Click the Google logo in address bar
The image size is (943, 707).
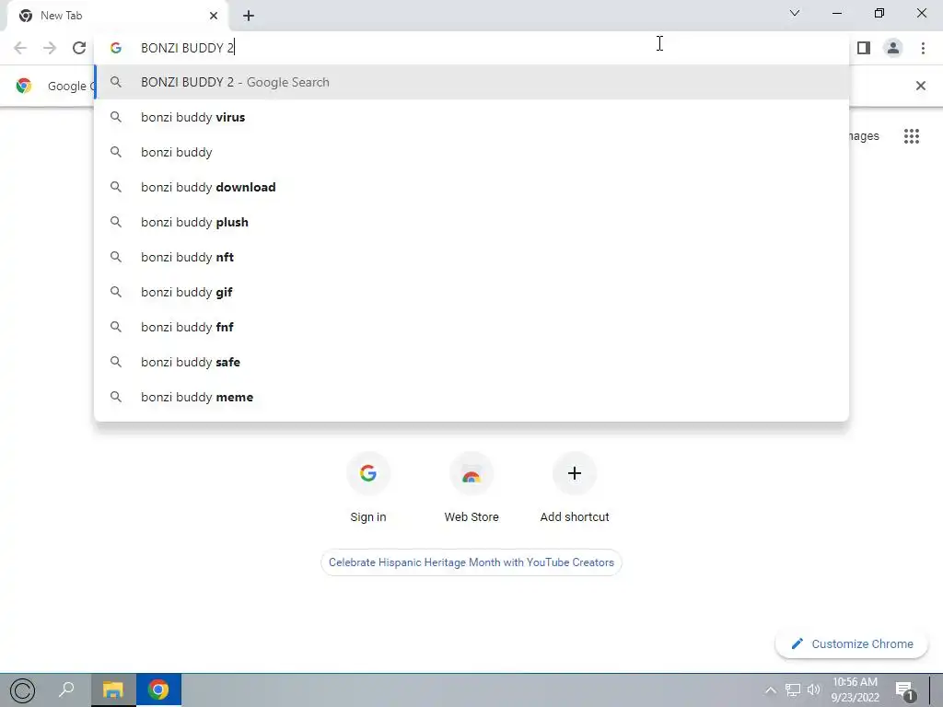[x=116, y=48]
